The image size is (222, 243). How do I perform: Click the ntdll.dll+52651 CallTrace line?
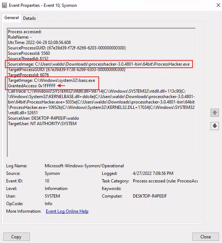pos(23,113)
